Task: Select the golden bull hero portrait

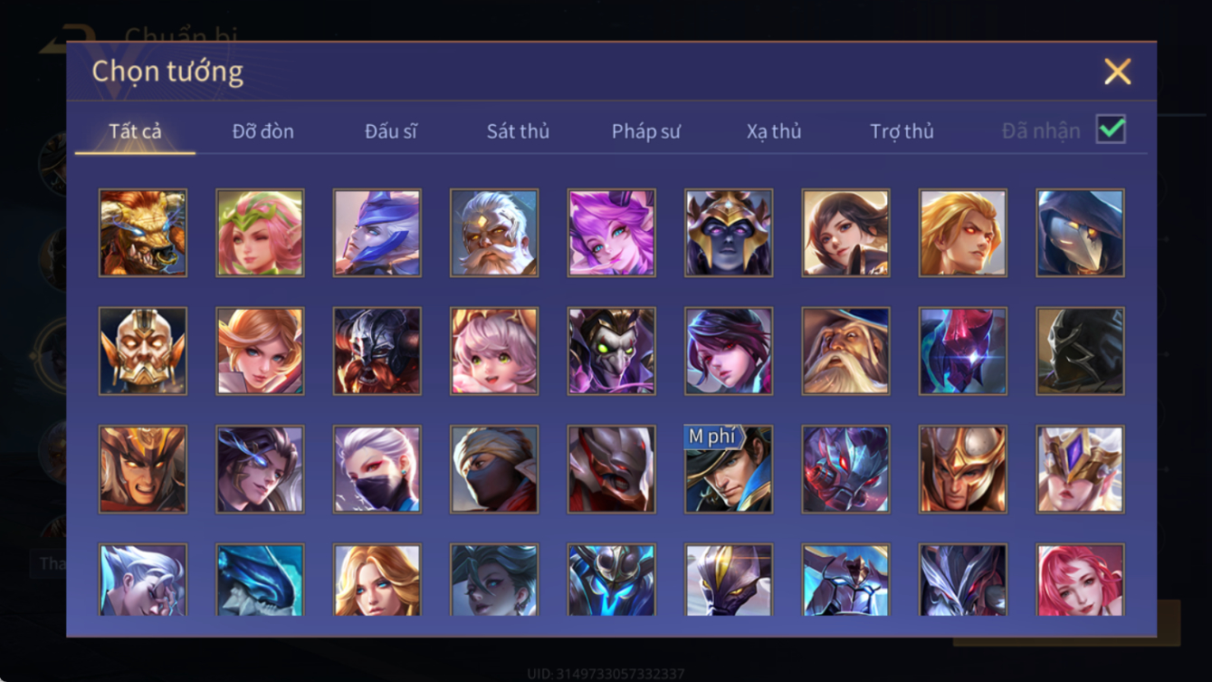Action: [143, 233]
